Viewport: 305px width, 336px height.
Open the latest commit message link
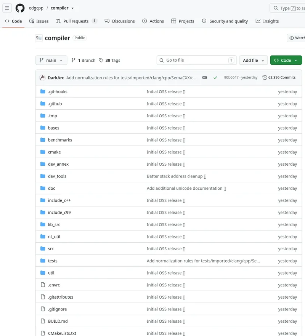(131, 78)
